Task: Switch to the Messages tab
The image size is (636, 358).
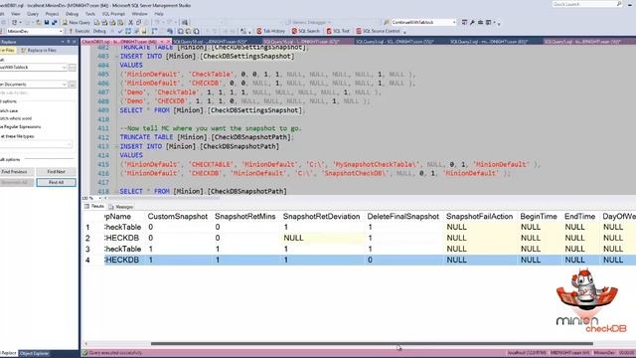Action: pyautogui.click(x=121, y=207)
